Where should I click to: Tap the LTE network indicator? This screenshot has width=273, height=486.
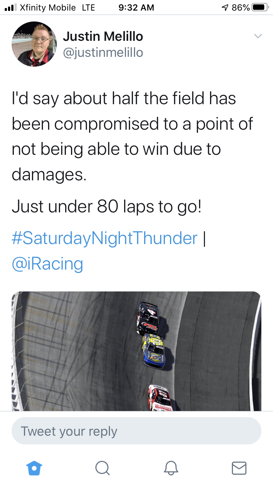pyautogui.click(x=88, y=7)
